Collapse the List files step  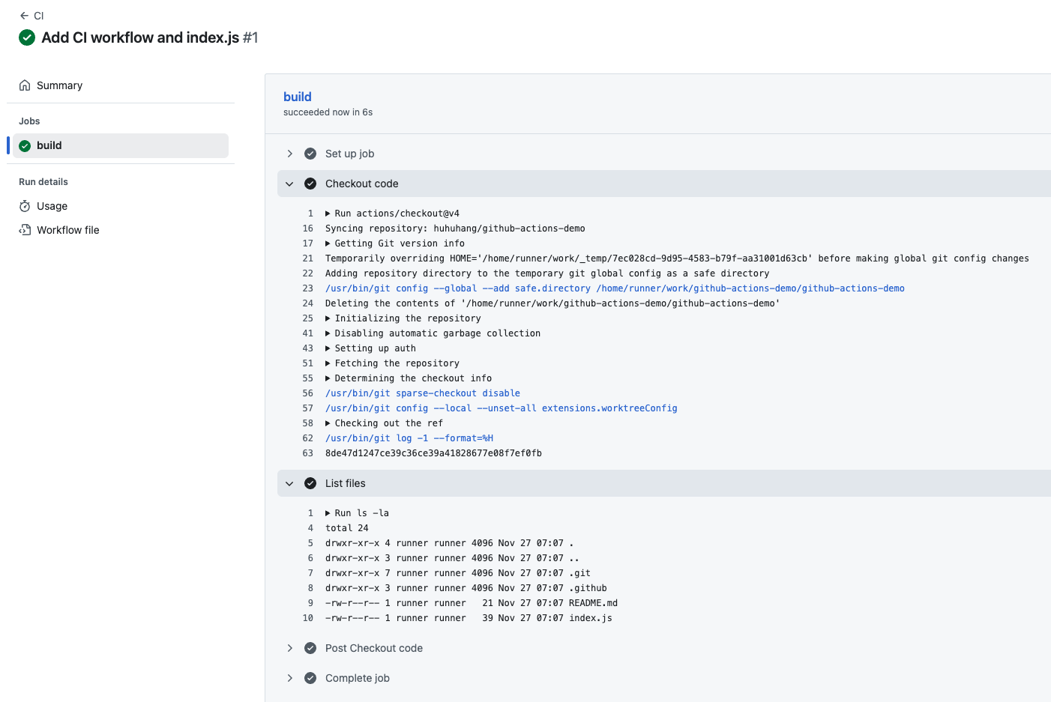[289, 483]
